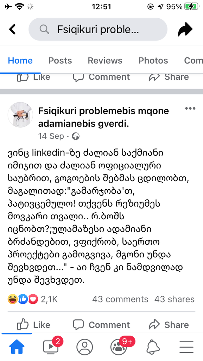Viewport: 203px width, 361px height.
Task: Switch to the Photos tab
Action: coord(153,61)
